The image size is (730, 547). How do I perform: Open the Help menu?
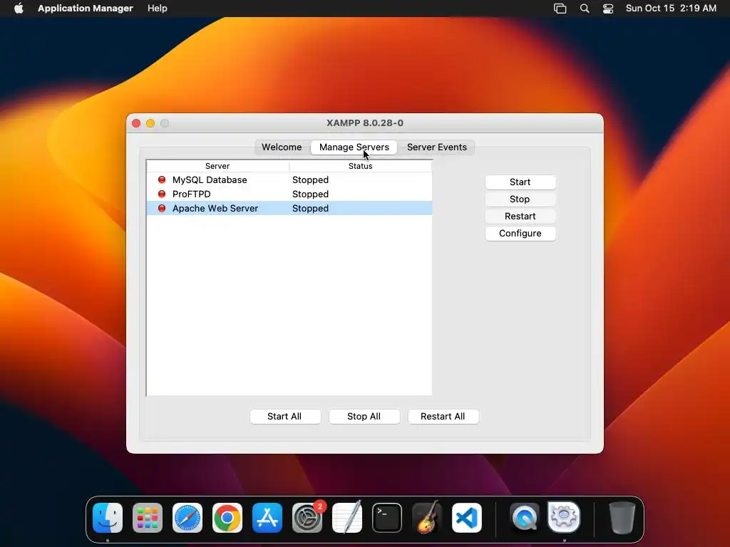pyautogui.click(x=158, y=9)
